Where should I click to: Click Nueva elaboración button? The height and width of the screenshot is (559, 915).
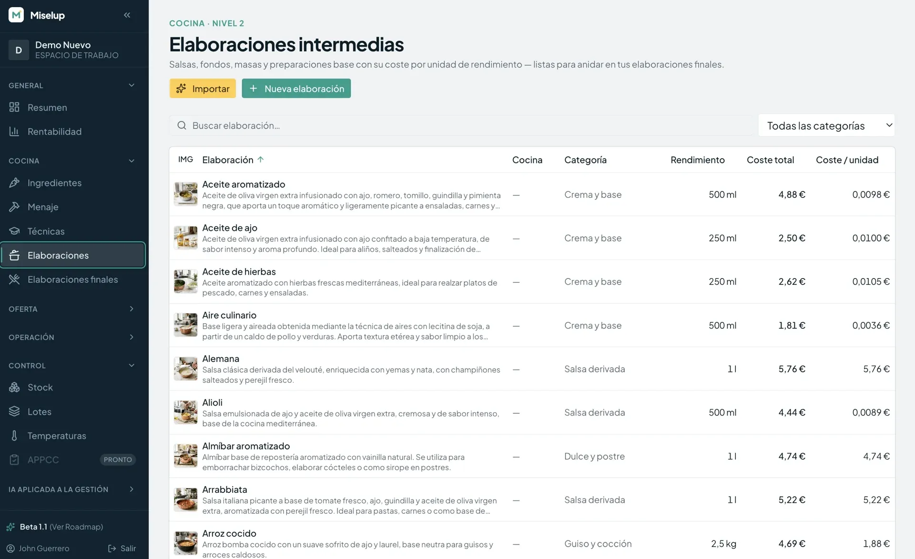pos(296,89)
